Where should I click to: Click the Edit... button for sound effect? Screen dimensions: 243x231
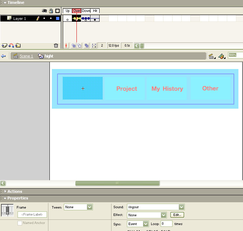coord(177,215)
